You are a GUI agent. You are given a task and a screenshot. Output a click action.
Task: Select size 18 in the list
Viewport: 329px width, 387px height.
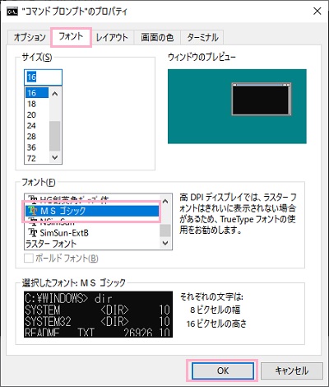click(x=37, y=104)
